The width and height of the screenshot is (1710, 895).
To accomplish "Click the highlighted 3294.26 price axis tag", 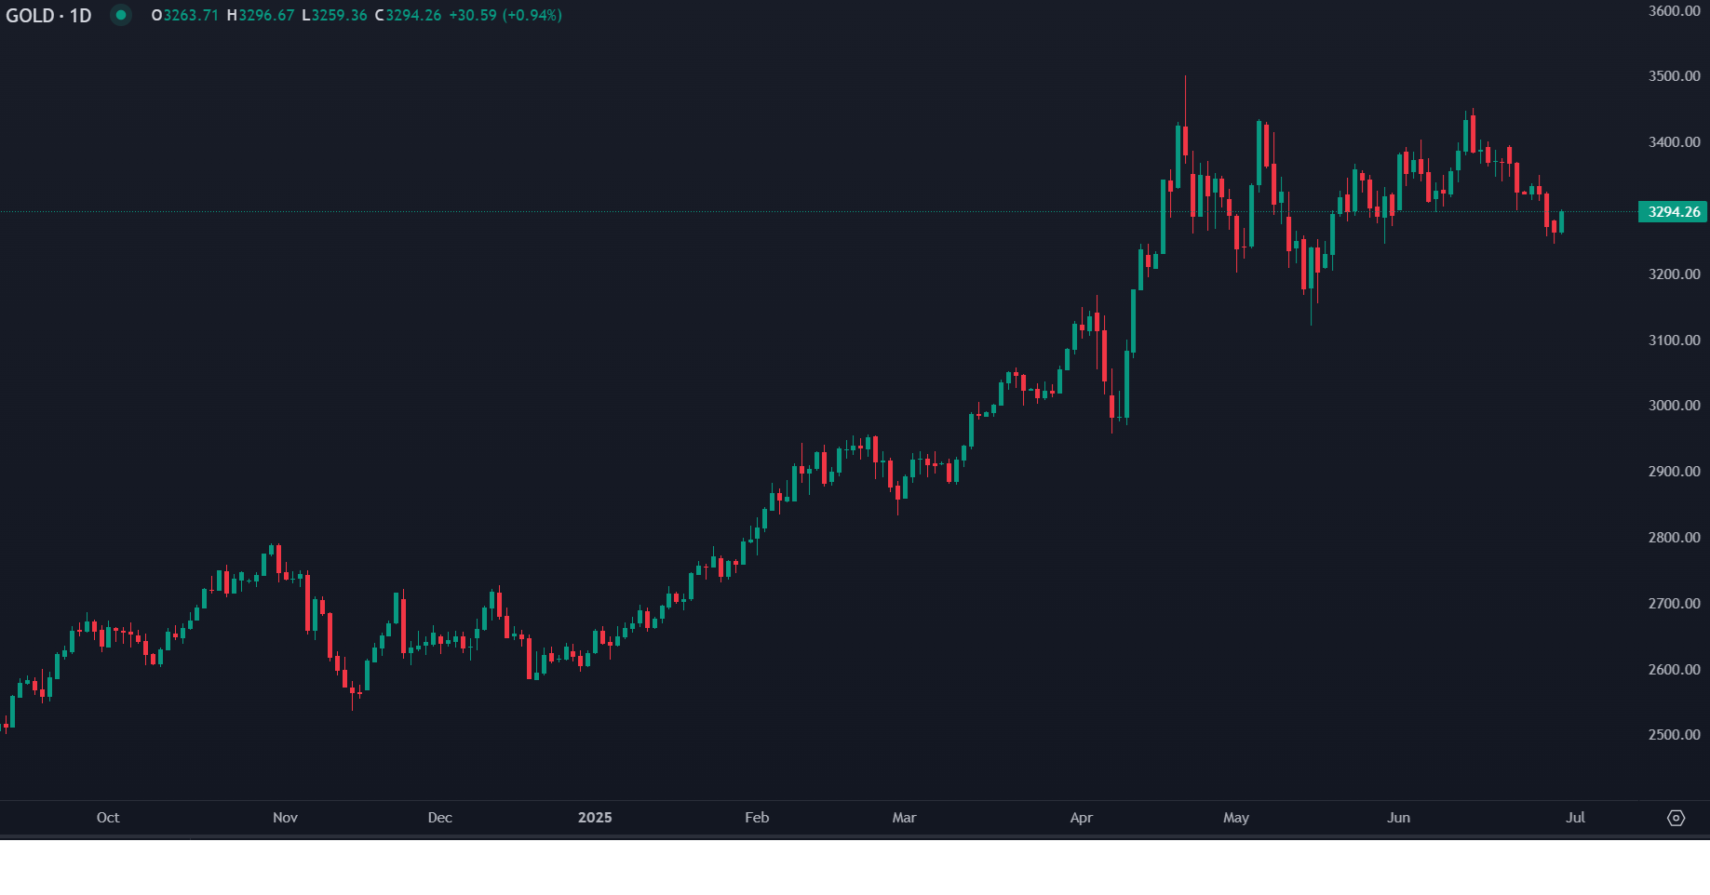I will pyautogui.click(x=1673, y=212).
